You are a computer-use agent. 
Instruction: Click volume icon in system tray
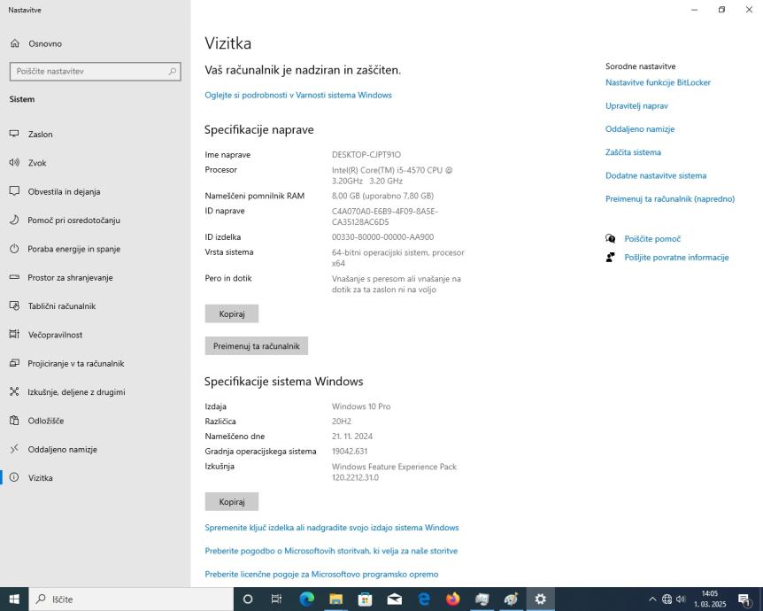681,599
